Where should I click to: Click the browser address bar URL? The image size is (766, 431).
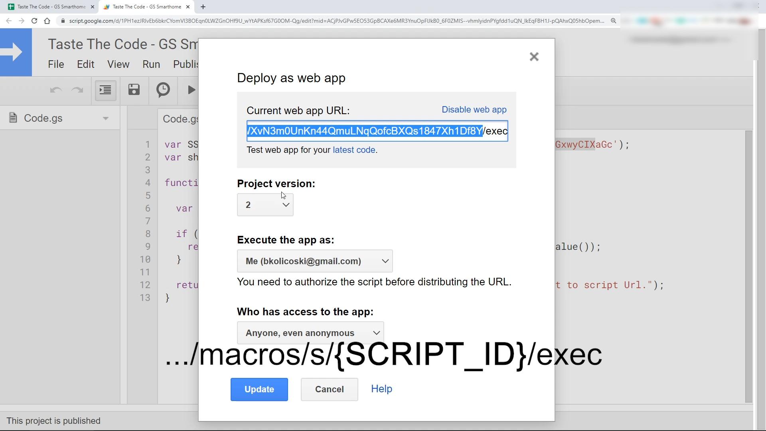[336, 21]
